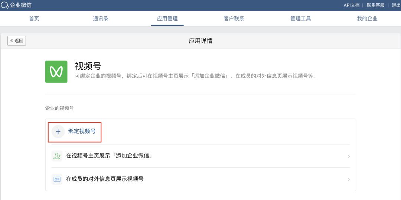401x200 pixels.
Task: Click the plus icon for 绑定视频号
Action: pyautogui.click(x=58, y=131)
